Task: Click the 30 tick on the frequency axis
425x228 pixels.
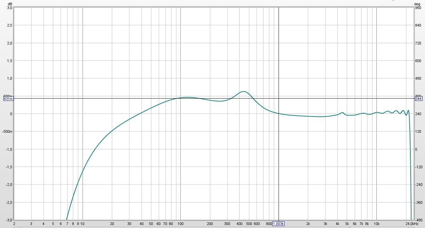Action: 129,224
